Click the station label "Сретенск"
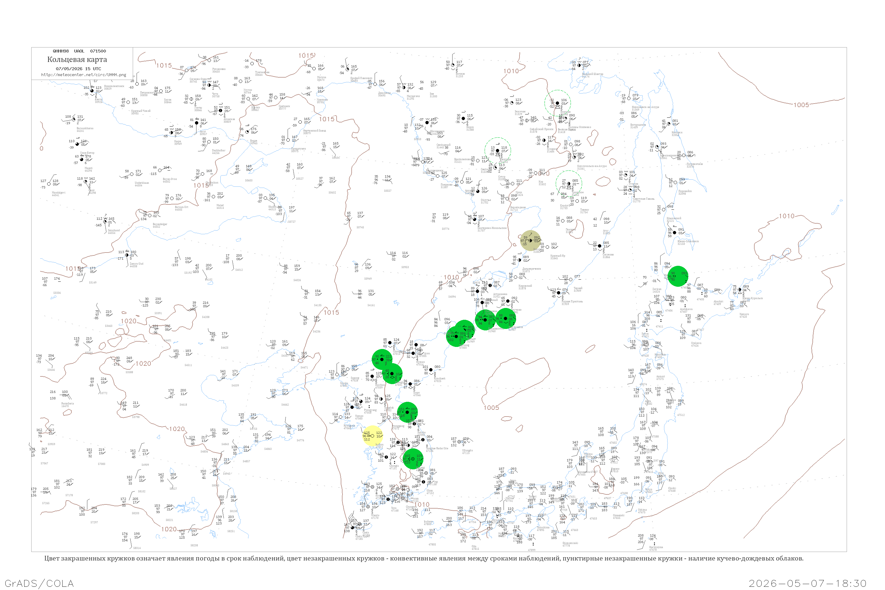This screenshot has width=885, height=590. point(284,106)
